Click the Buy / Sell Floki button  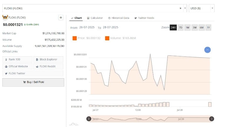[33, 82]
